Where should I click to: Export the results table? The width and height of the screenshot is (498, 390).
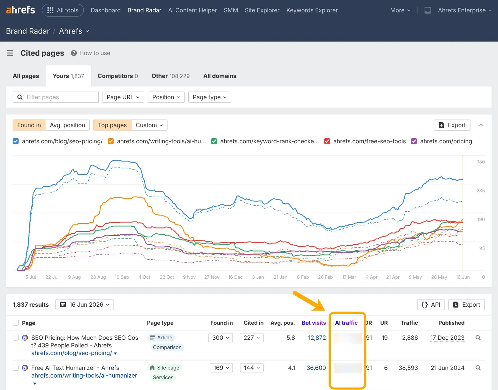466,305
